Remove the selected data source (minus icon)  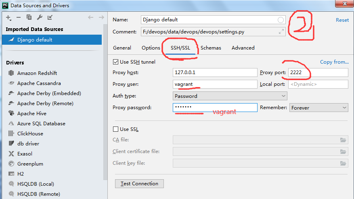[19, 17]
